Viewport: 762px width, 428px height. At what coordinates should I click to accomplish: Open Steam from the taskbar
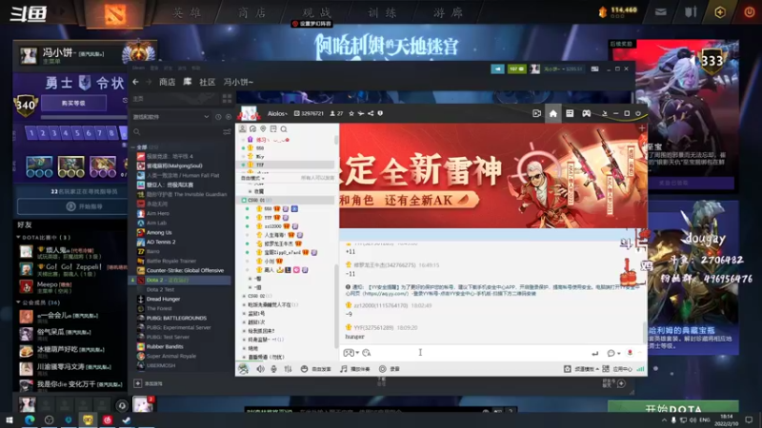click(127, 419)
